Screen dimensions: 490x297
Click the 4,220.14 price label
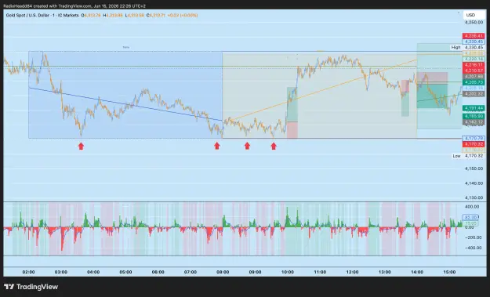tap(474, 59)
